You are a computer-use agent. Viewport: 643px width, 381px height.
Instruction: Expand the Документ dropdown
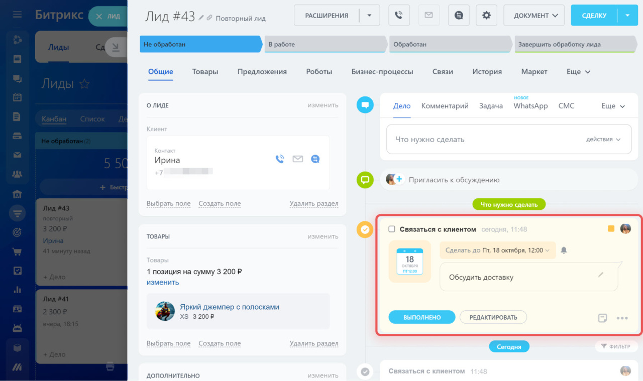pyautogui.click(x=535, y=16)
